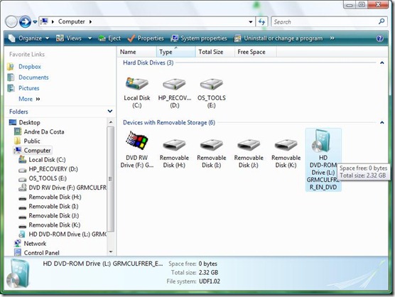Select Control Panel in the folder tree

pyautogui.click(x=42, y=253)
